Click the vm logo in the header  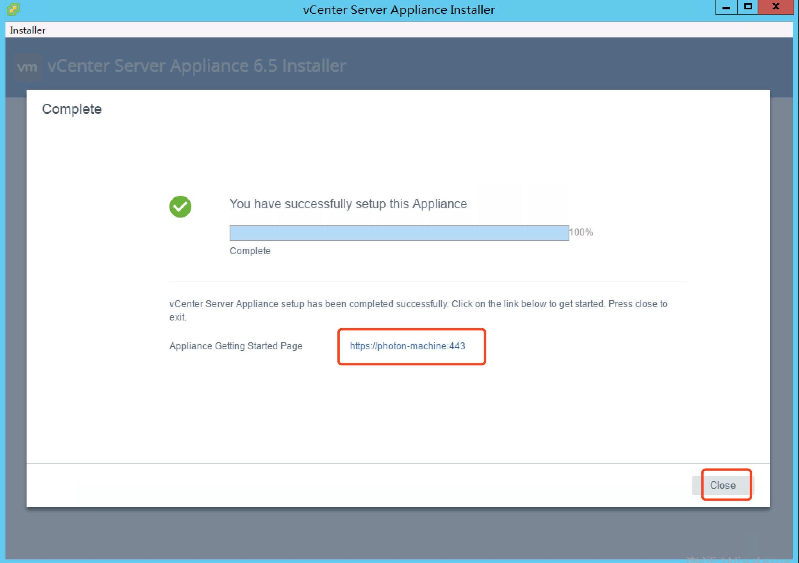tap(27, 67)
